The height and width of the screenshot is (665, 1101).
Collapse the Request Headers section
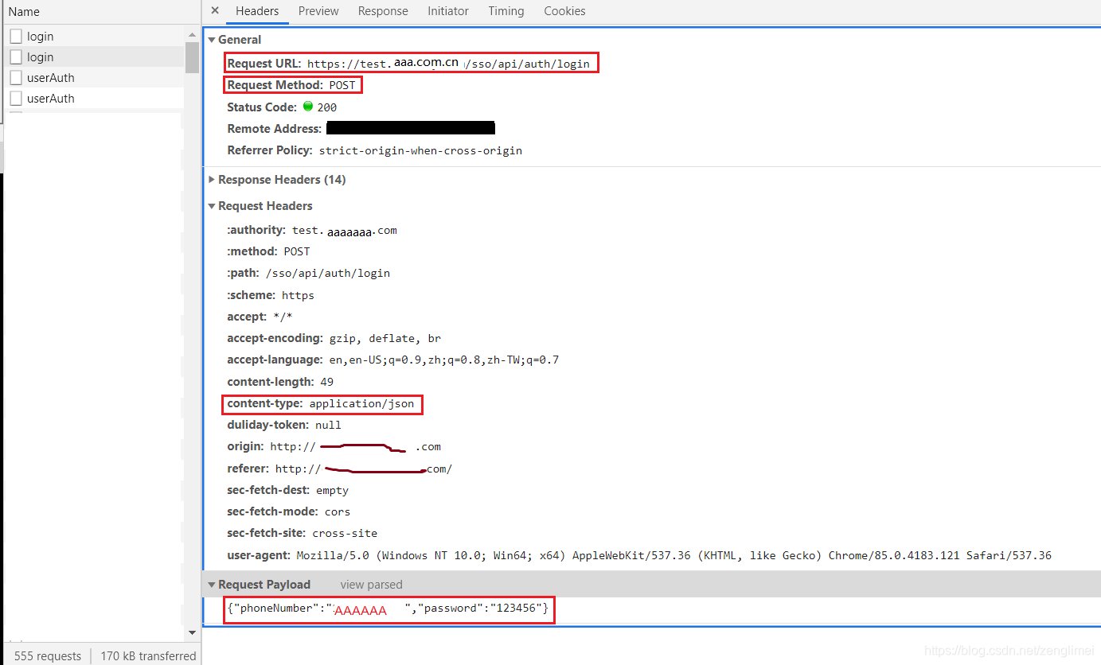pos(213,206)
